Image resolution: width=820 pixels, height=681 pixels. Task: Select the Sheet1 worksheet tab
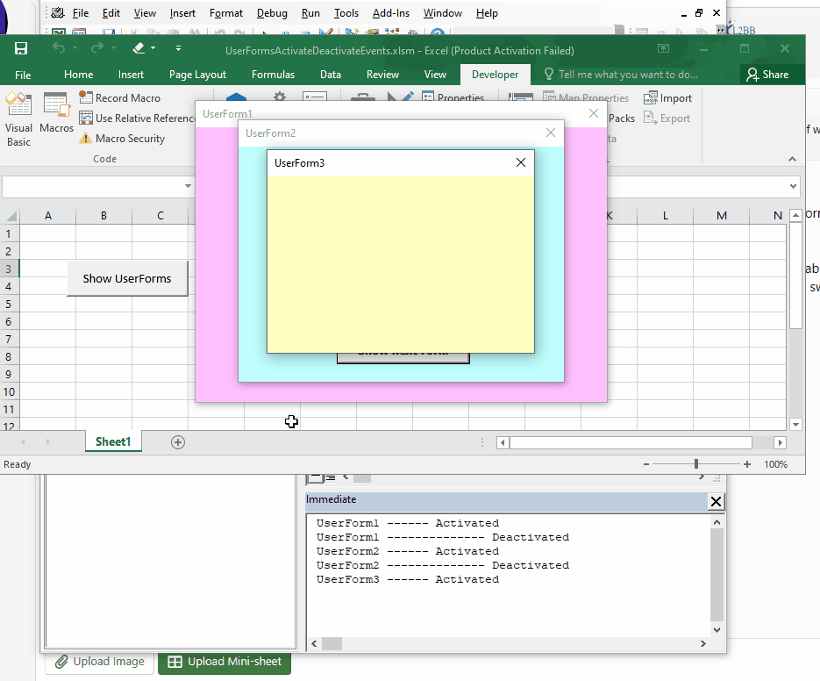[112, 442]
